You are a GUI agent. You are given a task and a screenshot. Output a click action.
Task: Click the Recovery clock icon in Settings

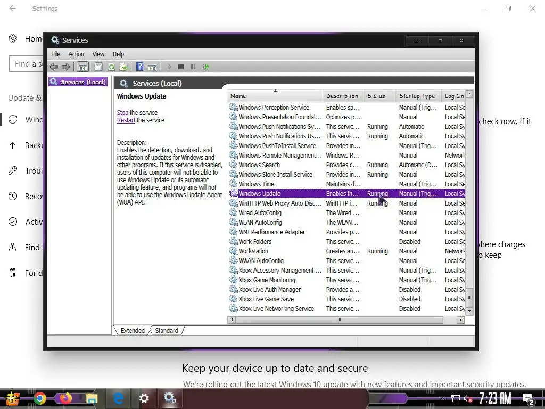pyautogui.click(x=13, y=196)
